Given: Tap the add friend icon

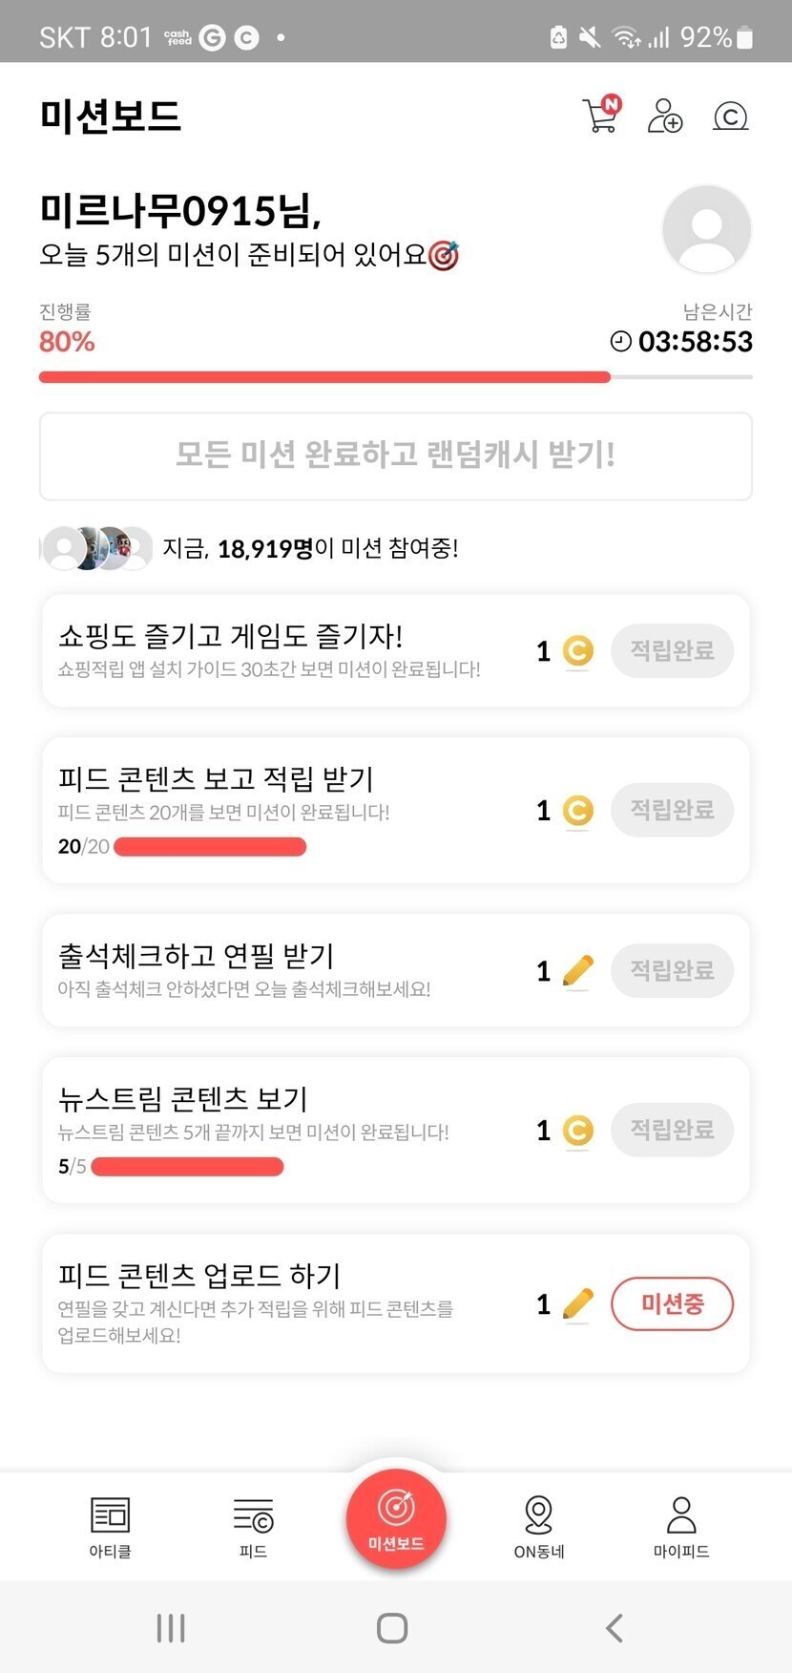Looking at the screenshot, I should (664, 116).
